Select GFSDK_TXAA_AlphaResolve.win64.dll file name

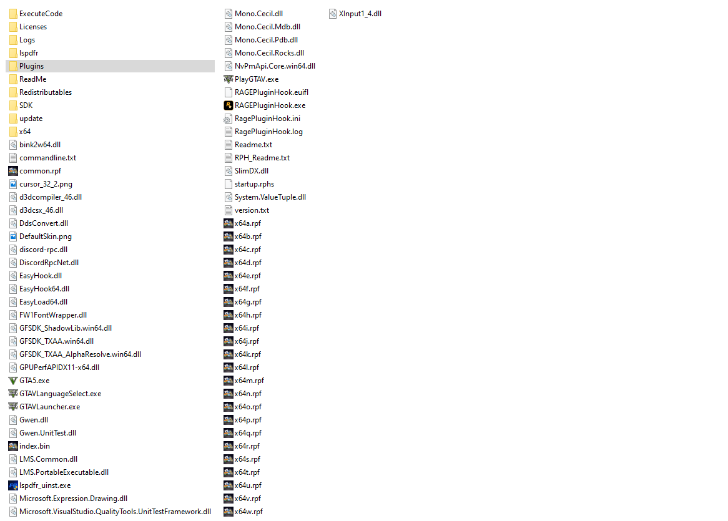click(81, 354)
